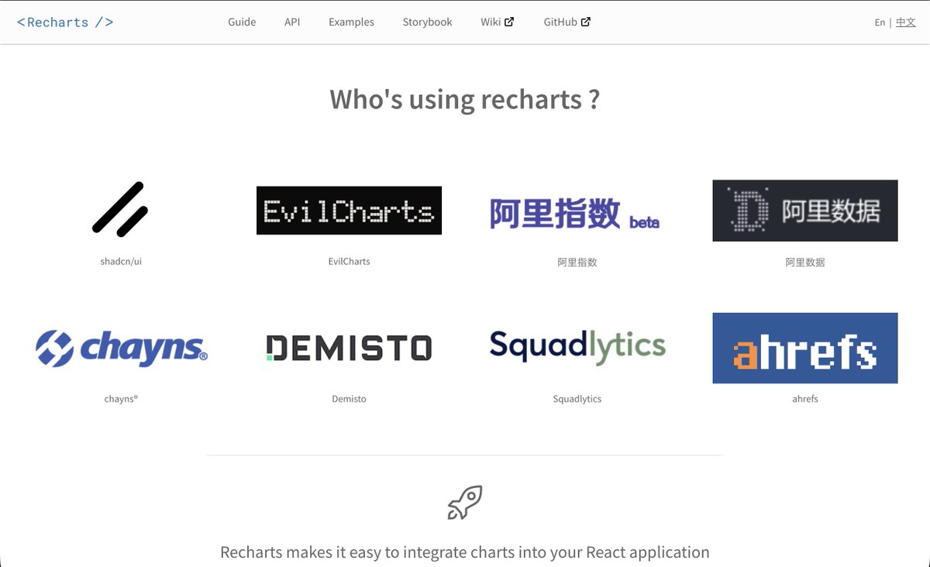Click the Squadlytics caption text
Viewport: 930px width, 567px height.
tap(577, 399)
